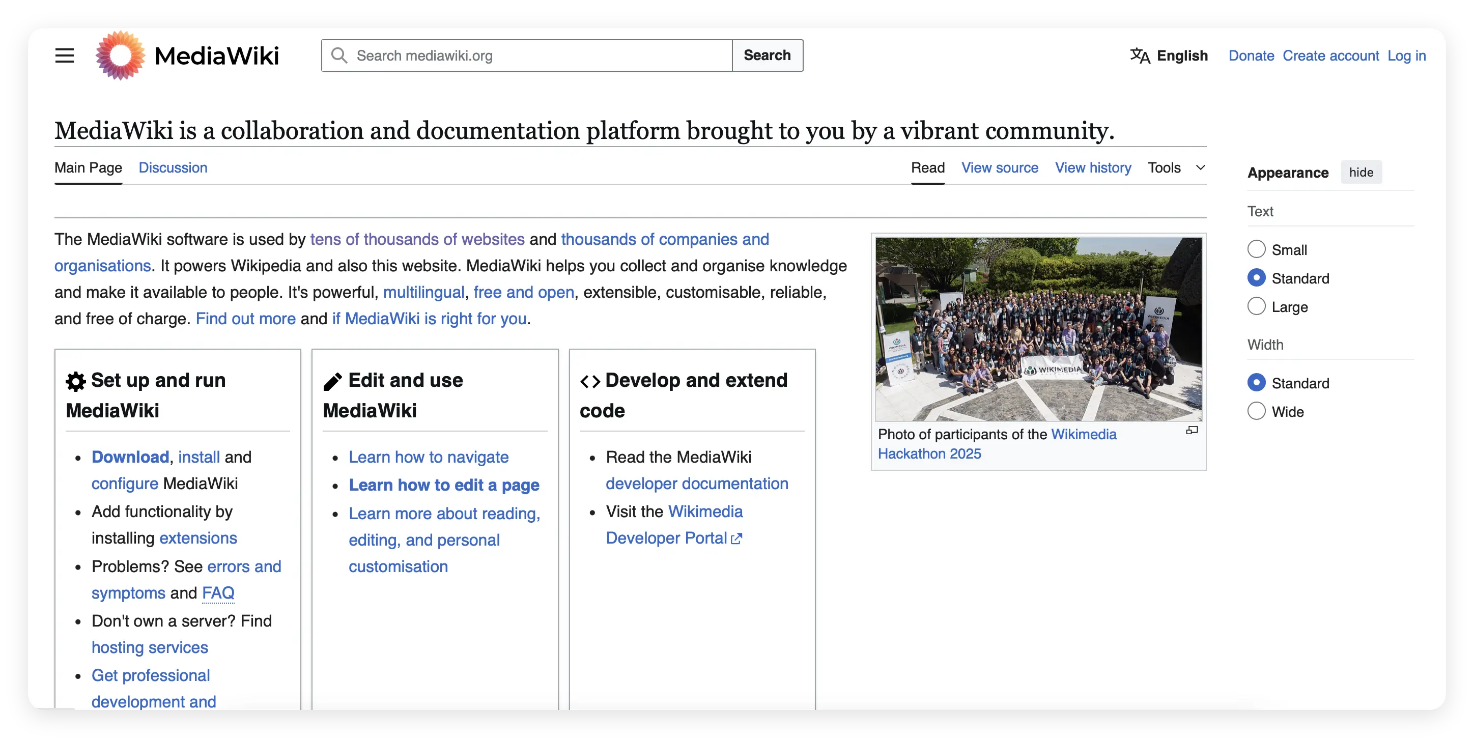Click the FAQ link
Viewport: 1474px width, 738px height.
click(x=218, y=593)
